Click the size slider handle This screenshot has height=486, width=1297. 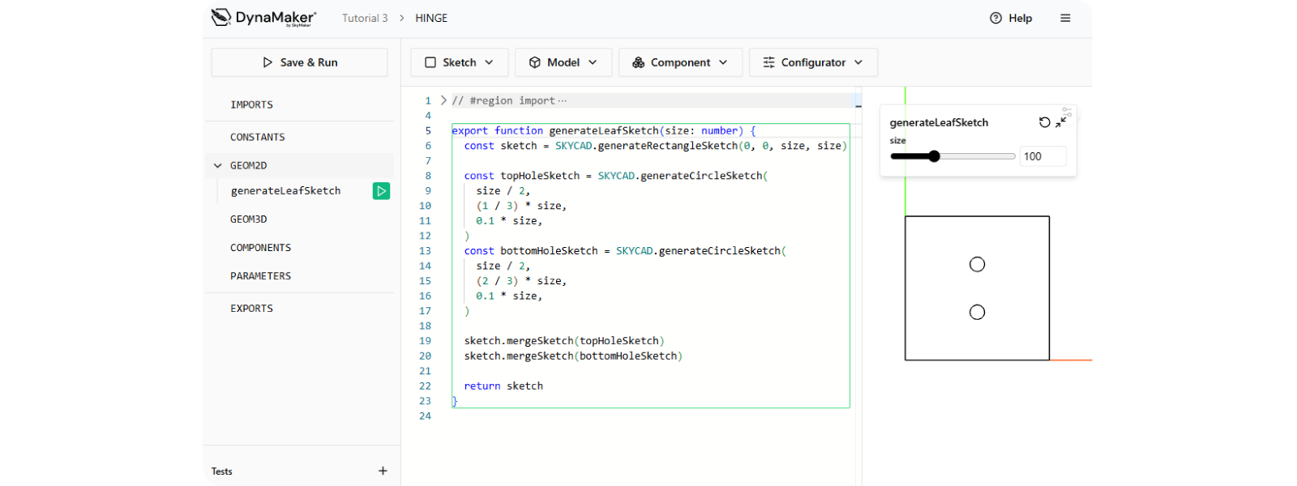click(x=934, y=156)
